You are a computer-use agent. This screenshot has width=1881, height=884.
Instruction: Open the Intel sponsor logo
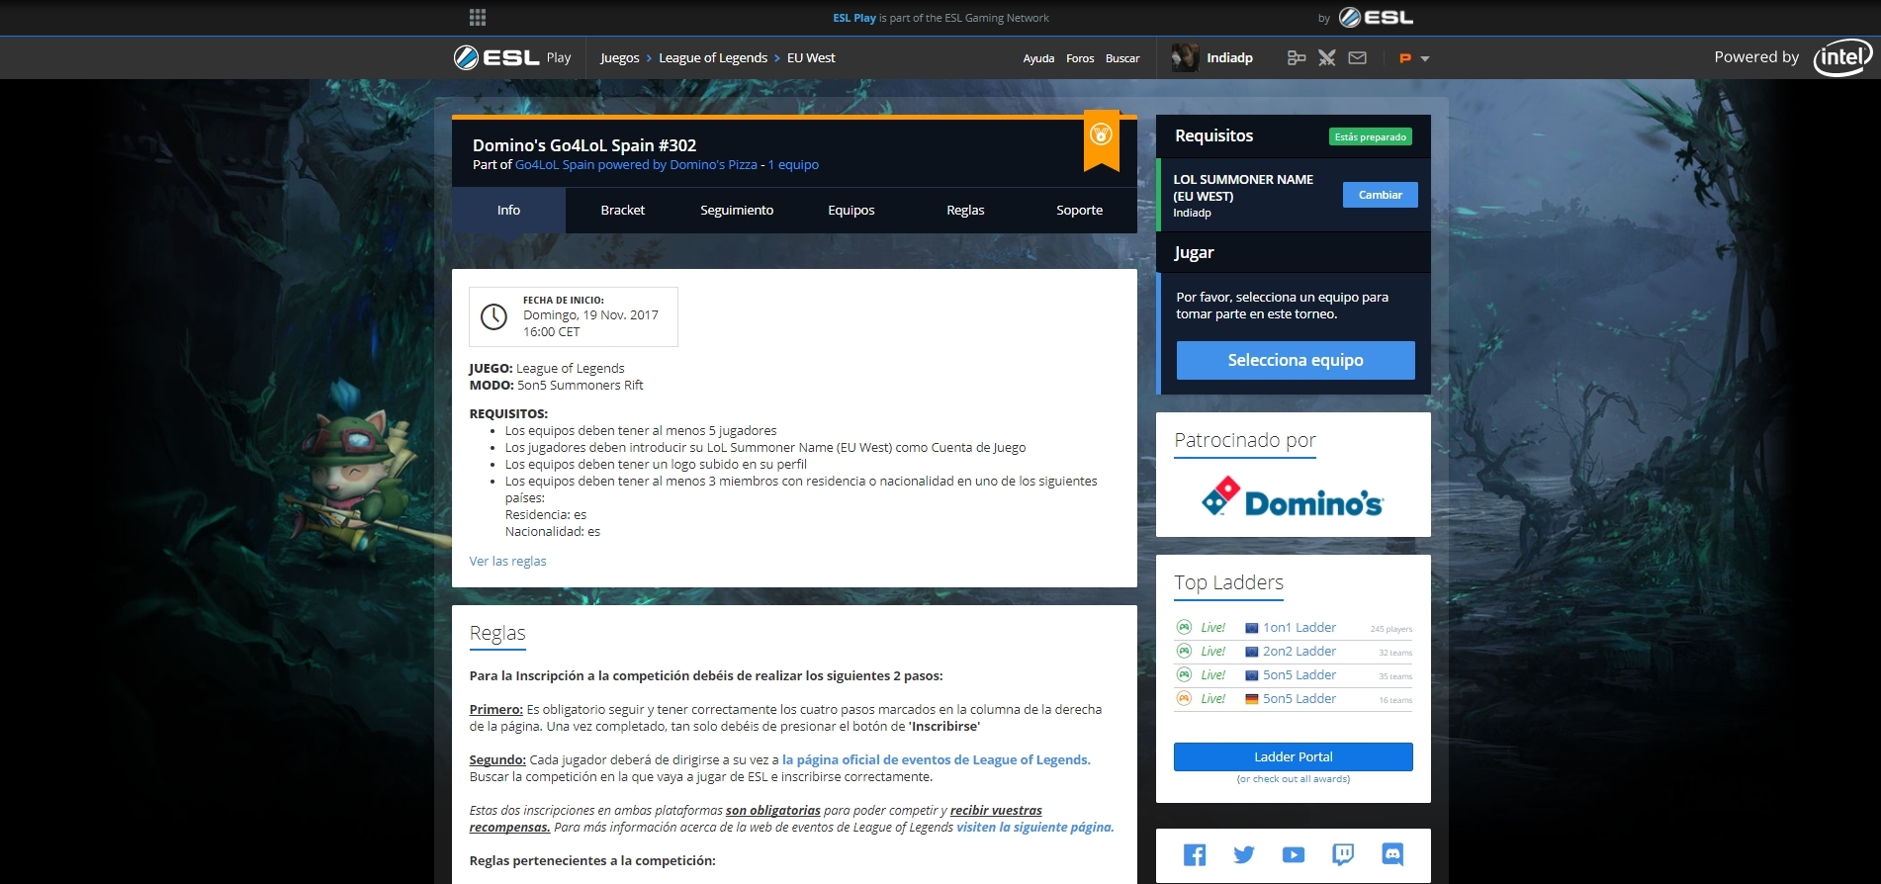pos(1842,57)
